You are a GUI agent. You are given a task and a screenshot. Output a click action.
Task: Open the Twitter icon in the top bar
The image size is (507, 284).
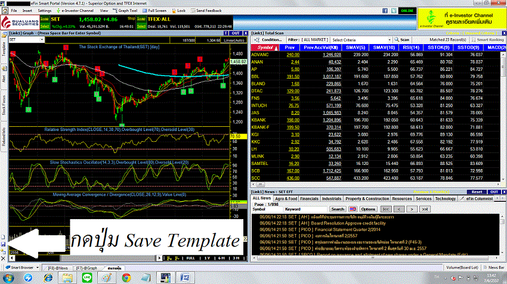[x=394, y=11]
